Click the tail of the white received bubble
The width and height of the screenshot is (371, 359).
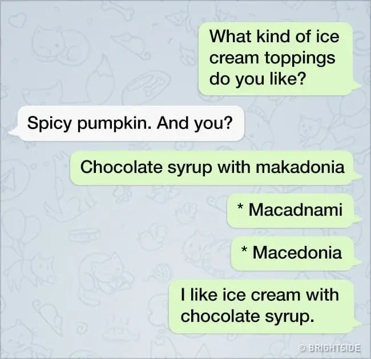click(x=13, y=132)
